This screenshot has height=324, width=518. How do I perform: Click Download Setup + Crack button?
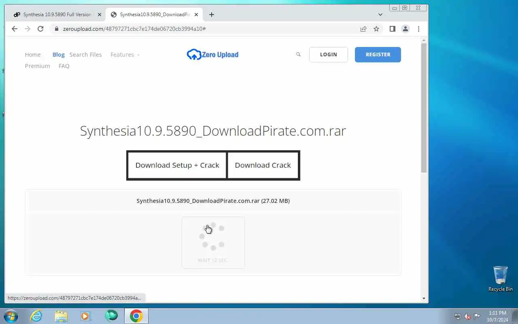point(177,165)
